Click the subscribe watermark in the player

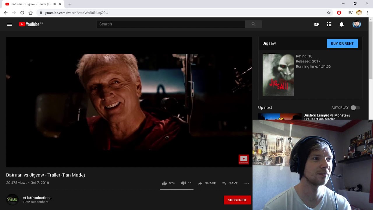[x=244, y=159]
